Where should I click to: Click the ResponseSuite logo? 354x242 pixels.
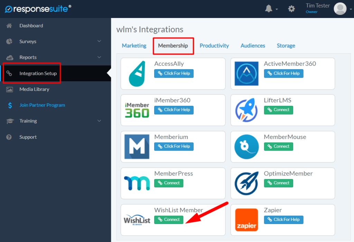[38, 9]
